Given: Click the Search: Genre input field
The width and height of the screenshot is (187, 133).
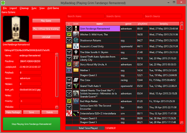Looking at the screenshot, I should (123, 16).
